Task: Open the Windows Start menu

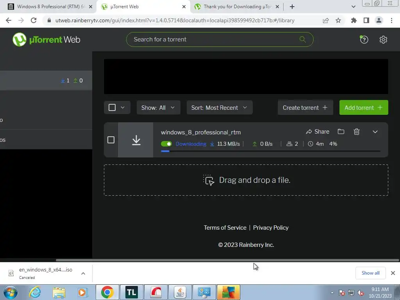Action: pos(10,292)
